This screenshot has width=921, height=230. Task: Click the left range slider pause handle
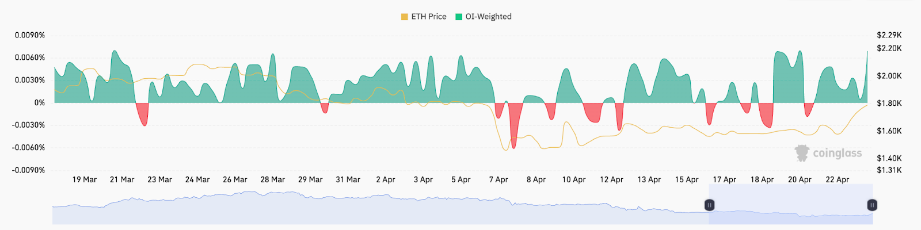pos(710,205)
